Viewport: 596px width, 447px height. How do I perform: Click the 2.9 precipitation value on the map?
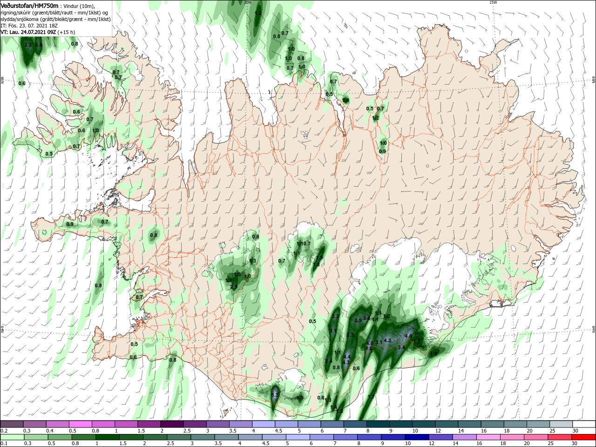(358, 320)
